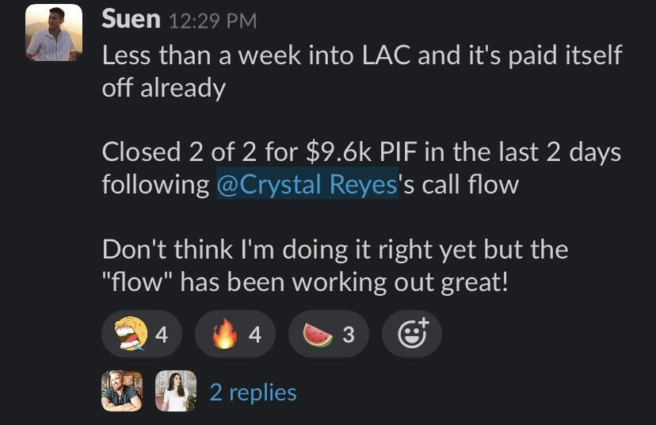The image size is (656, 425).
Task: Click the dark-haired woman's reply avatar
Action: [176, 392]
